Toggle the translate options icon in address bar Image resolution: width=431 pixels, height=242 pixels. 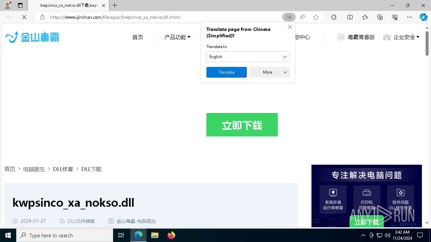[x=289, y=17]
